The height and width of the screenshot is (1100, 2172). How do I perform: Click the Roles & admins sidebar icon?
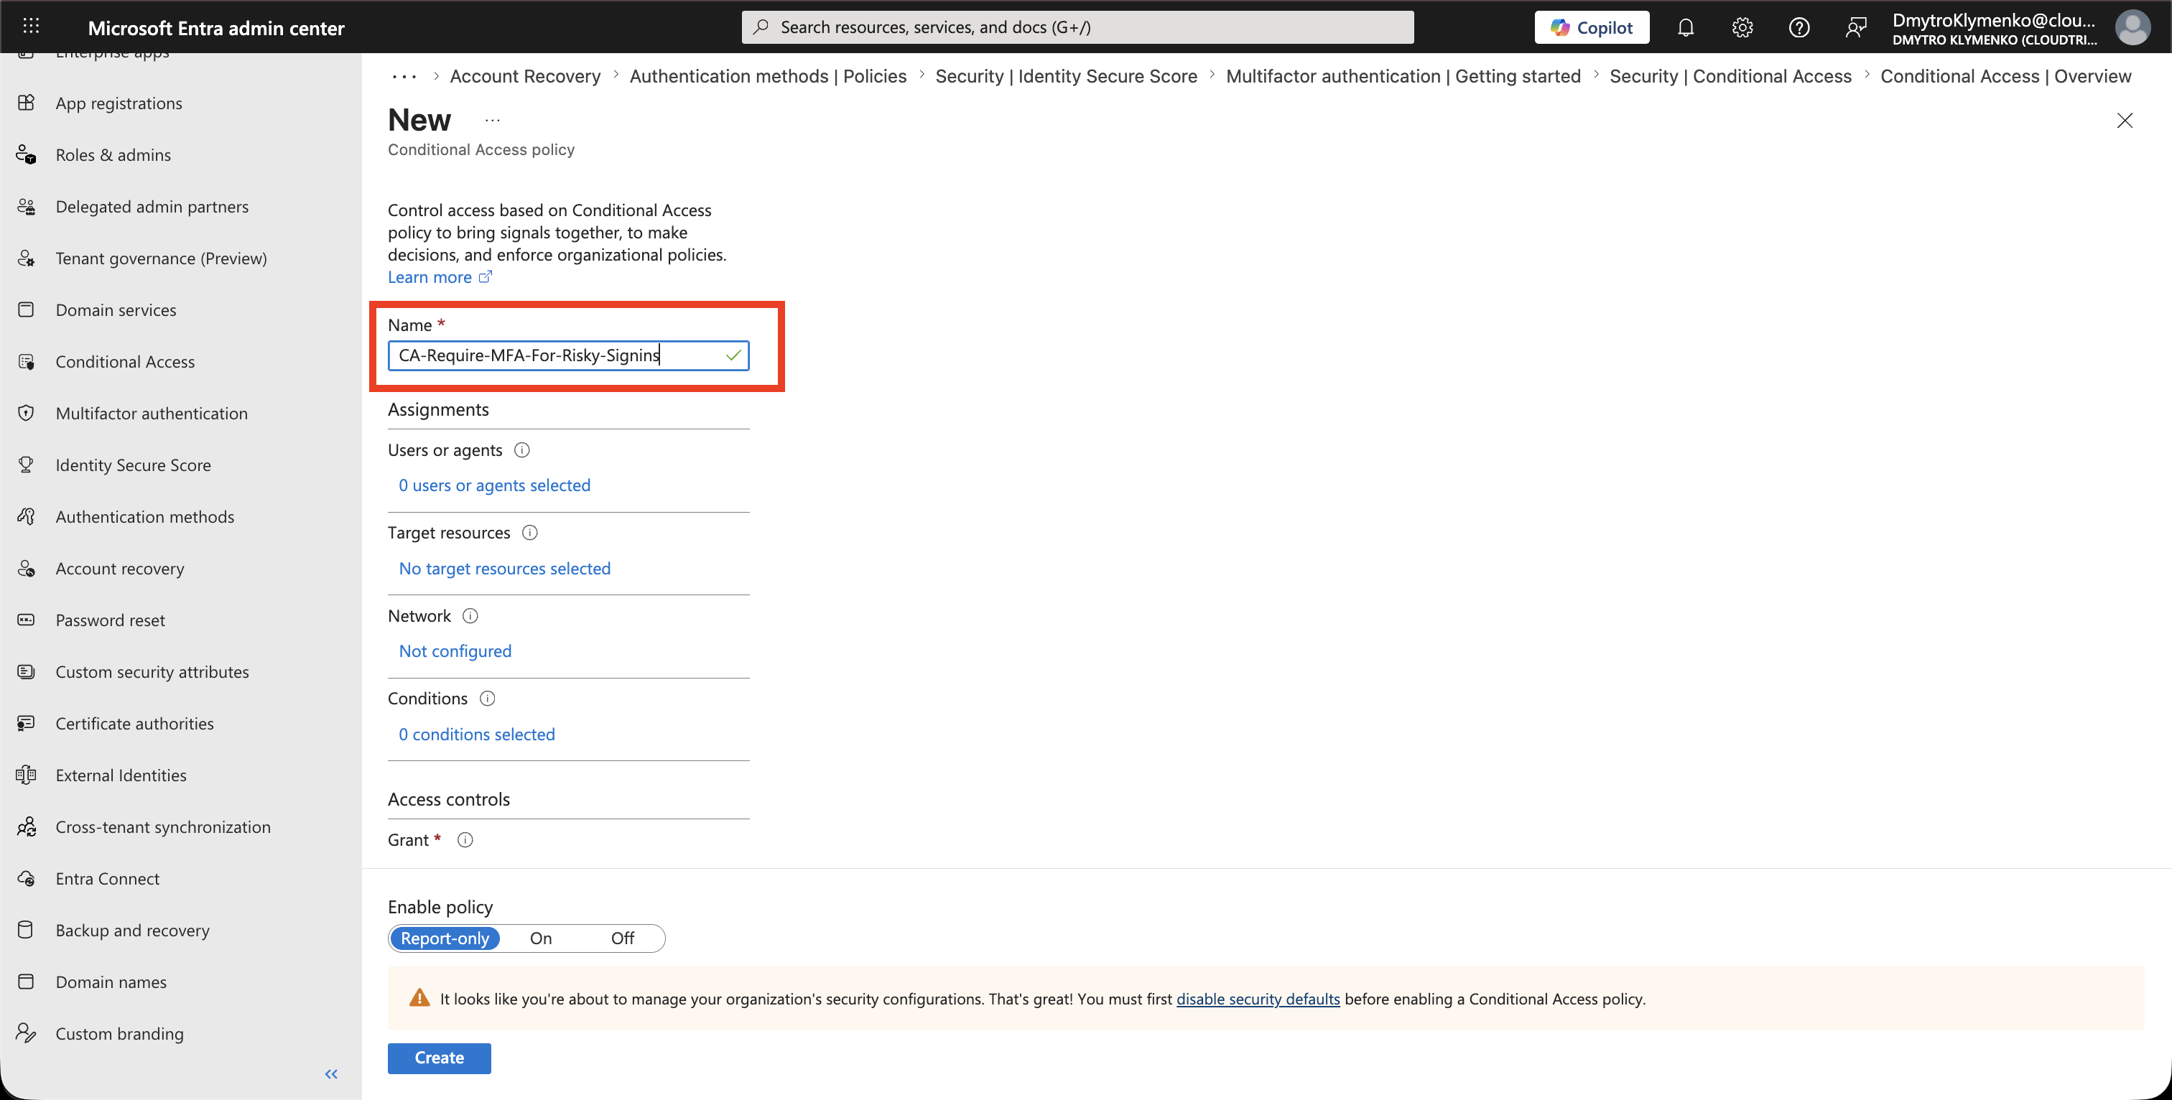26,154
